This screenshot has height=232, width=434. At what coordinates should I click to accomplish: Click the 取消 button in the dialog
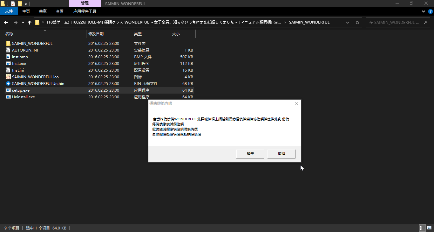tap(281, 154)
